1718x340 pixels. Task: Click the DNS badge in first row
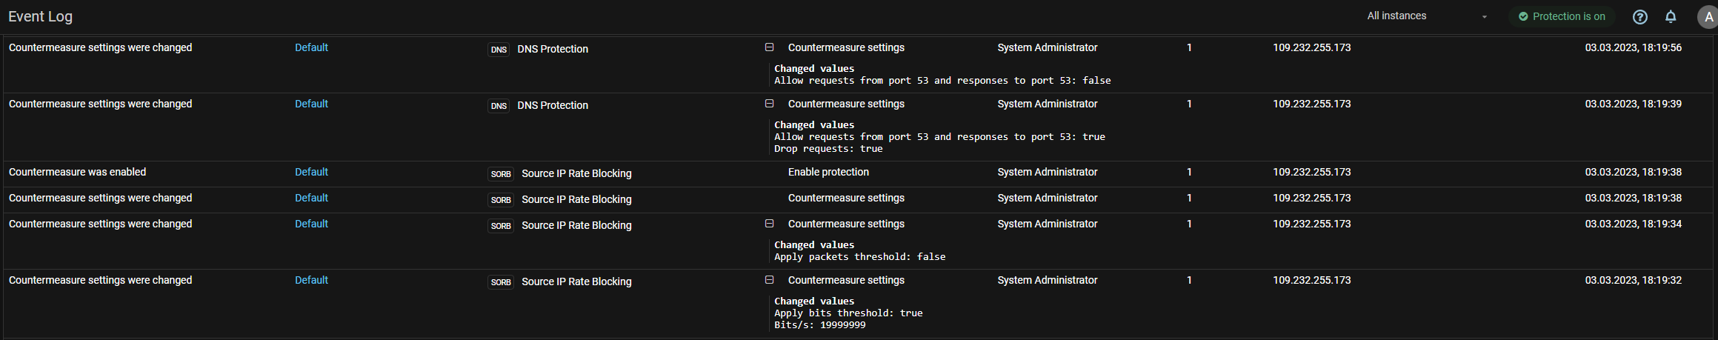tap(499, 50)
